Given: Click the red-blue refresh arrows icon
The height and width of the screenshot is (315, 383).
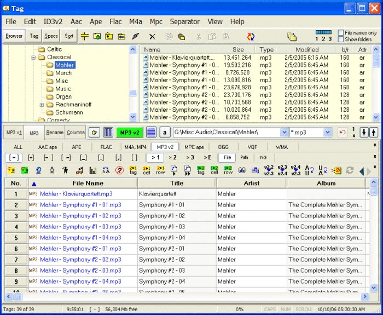Looking at the screenshot, I should click(x=251, y=37).
